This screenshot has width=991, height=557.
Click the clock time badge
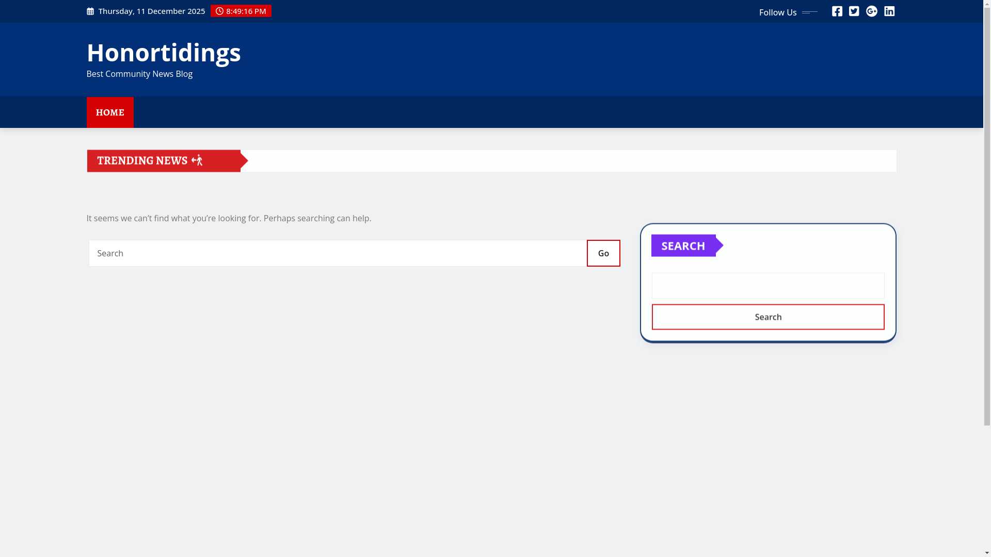pos(241,11)
